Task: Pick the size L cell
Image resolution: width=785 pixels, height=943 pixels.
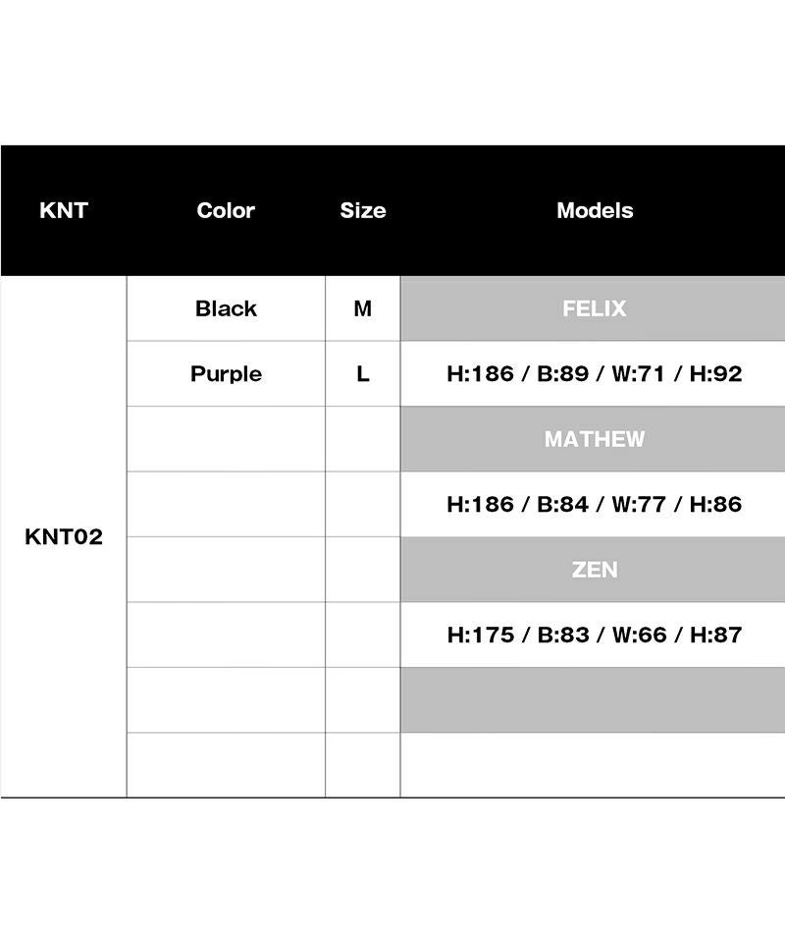Action: pos(363,374)
